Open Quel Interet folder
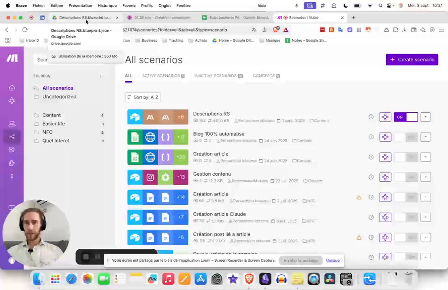 (x=56, y=141)
